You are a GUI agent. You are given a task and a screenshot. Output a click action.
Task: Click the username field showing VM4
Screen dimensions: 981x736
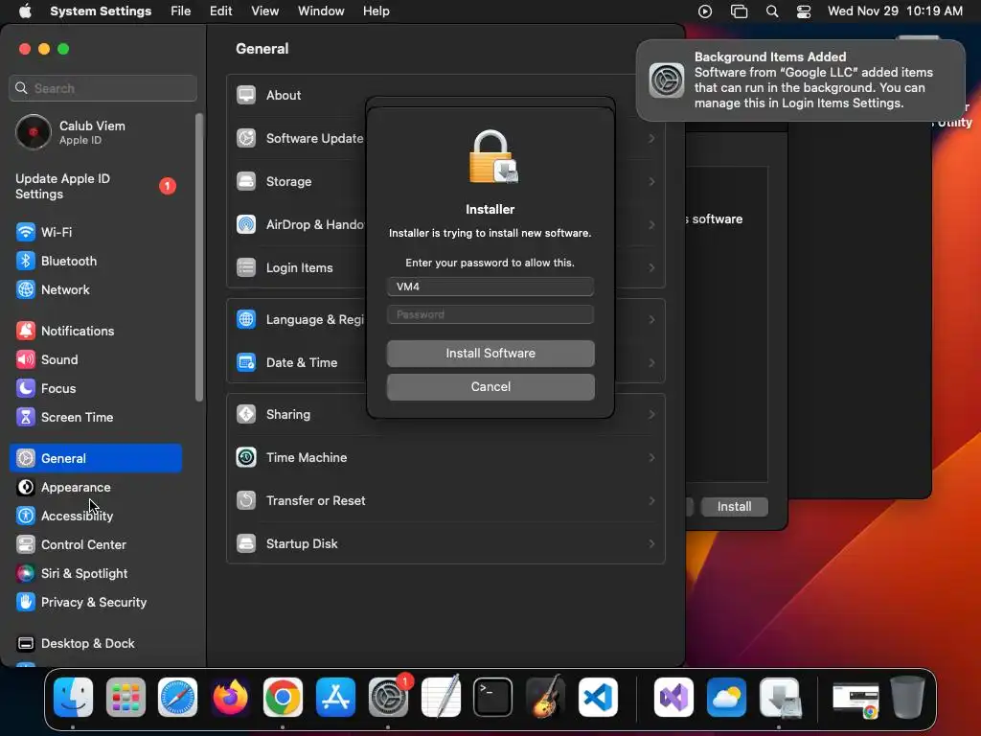490,287
